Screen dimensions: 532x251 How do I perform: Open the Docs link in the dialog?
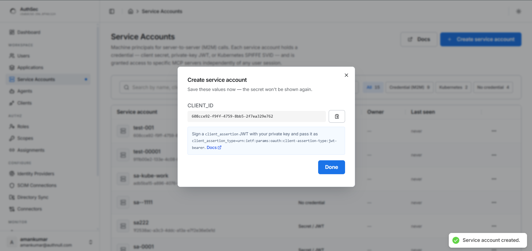point(214,148)
